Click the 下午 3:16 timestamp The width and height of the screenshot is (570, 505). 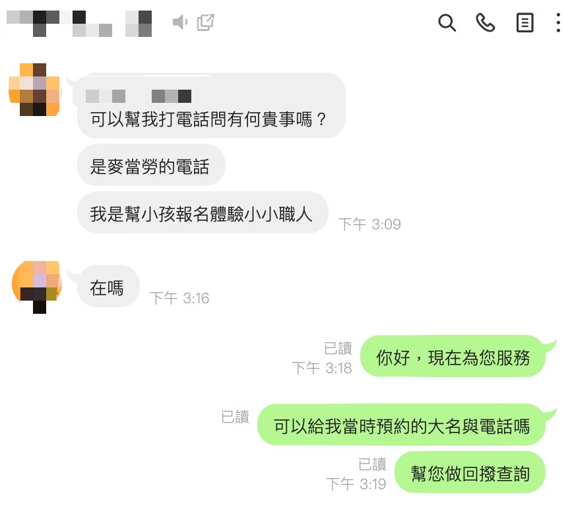(179, 298)
